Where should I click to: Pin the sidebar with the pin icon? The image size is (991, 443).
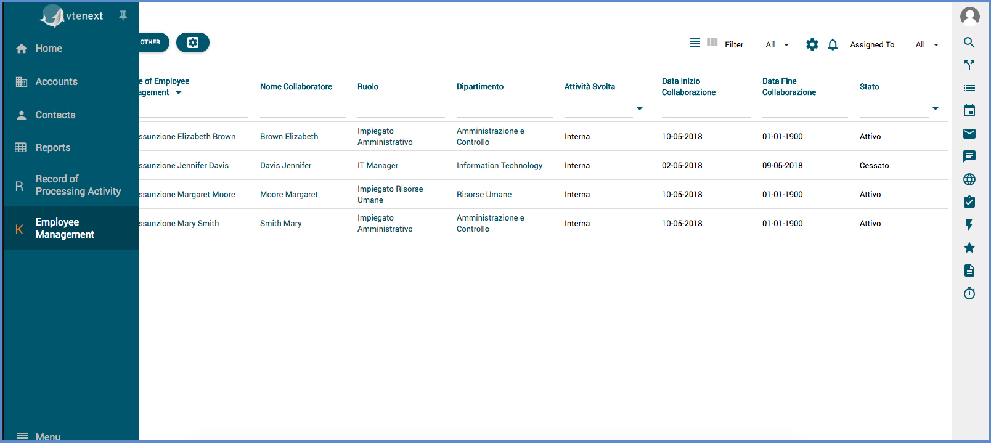coord(123,16)
